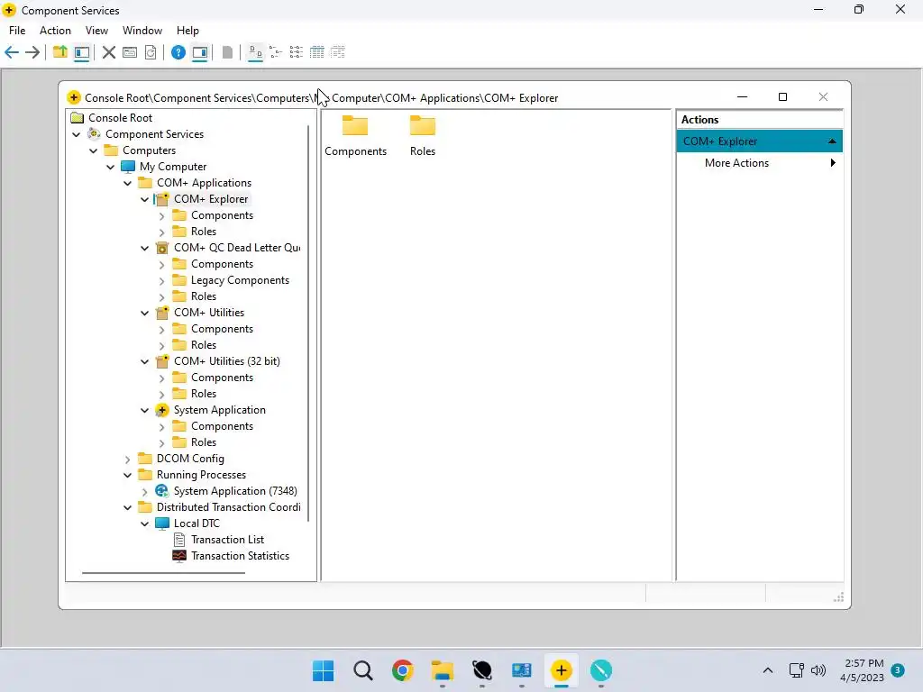Click the Refresh toolbar icon

coord(151,52)
